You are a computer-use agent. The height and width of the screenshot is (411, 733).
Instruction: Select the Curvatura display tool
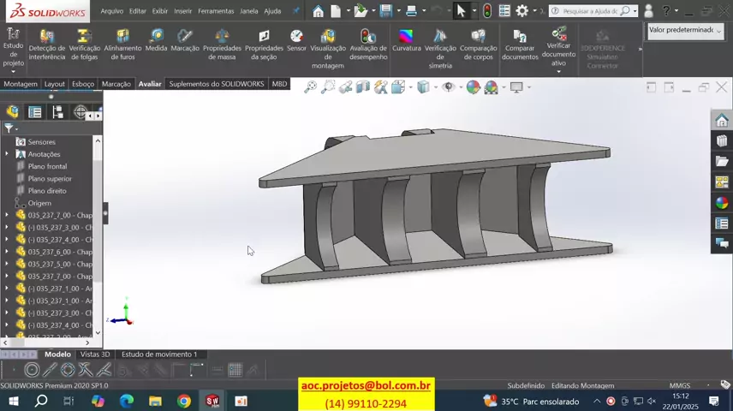[x=406, y=39]
